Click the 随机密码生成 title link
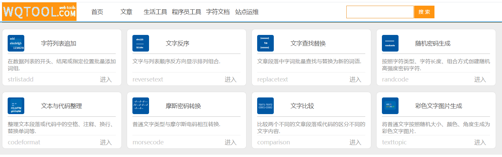The image size is (502, 157). coord(433,44)
